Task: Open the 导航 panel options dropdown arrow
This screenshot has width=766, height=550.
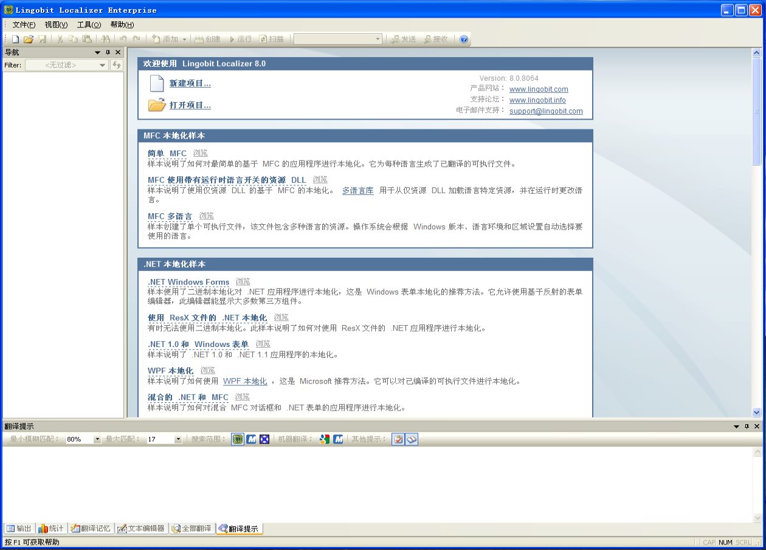Action: tap(97, 52)
